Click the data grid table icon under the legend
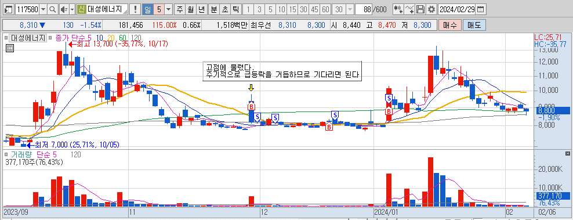The height and width of the screenshot is (220, 573). [x=10, y=48]
